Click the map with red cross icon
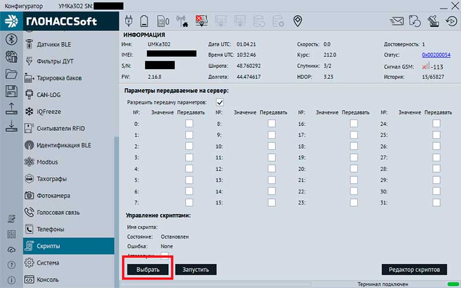Viewport: 461px width, 288px height. click(x=201, y=21)
